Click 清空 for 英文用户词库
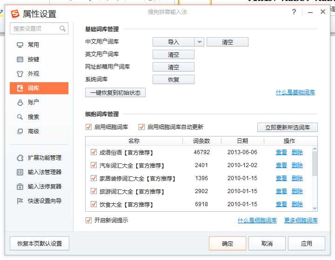This screenshot has width=335, height=260. click(174, 55)
